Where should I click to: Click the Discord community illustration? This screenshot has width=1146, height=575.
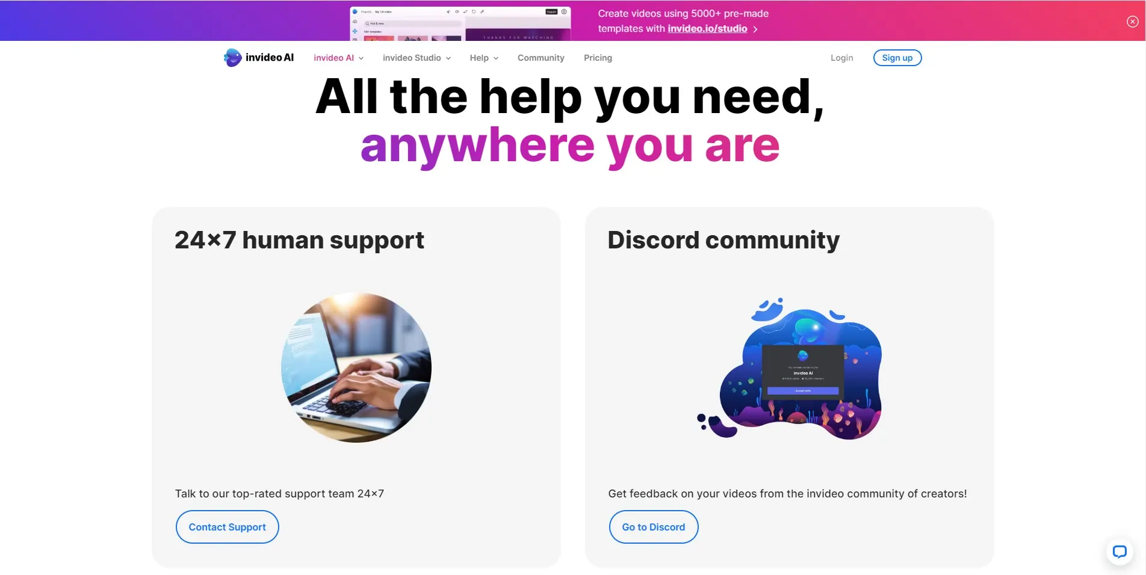click(x=790, y=368)
